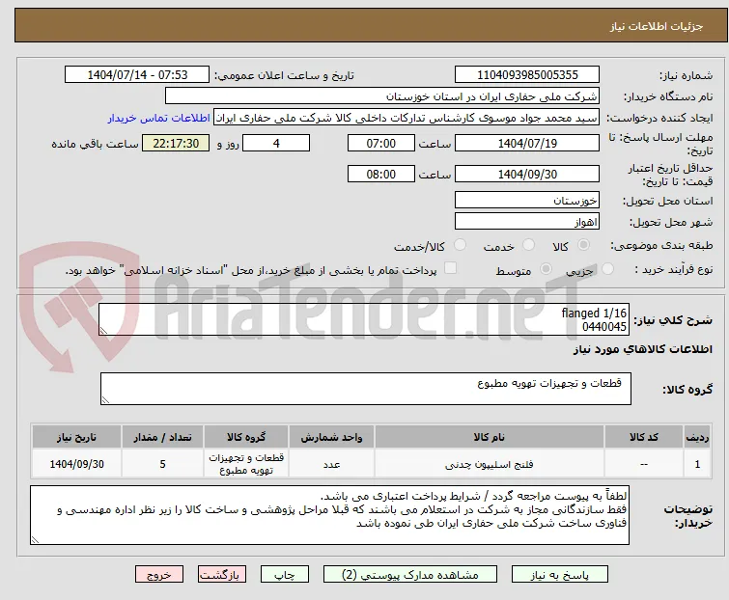
Task: Click the چاپ print button
Action: 285,575
